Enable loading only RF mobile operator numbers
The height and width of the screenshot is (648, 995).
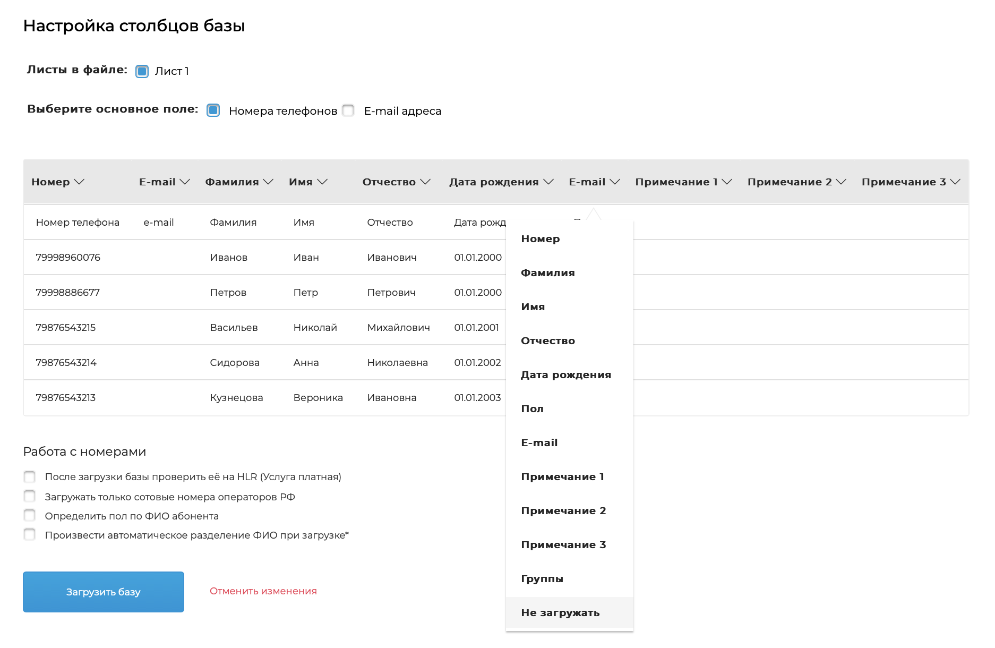(30, 497)
